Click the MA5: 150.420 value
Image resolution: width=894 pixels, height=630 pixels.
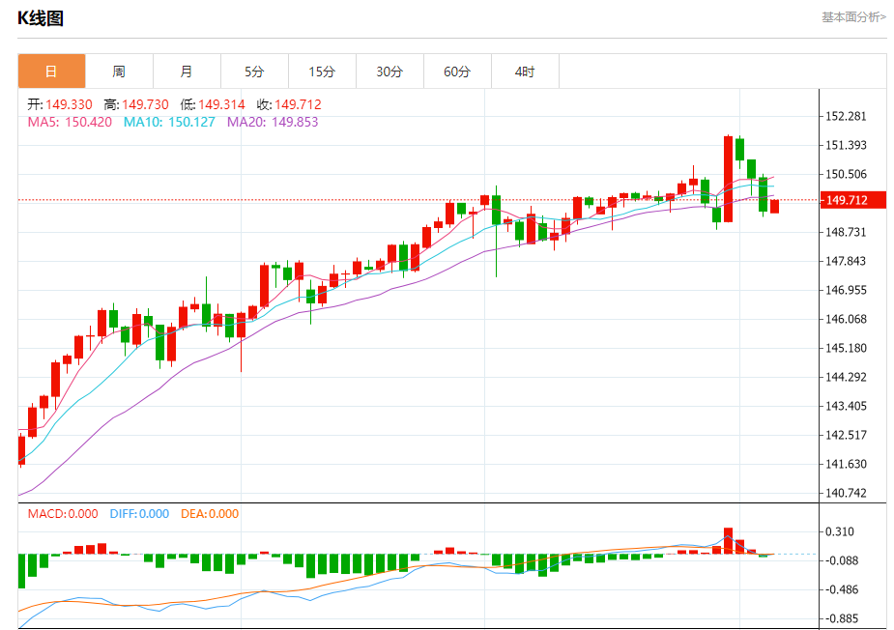click(70, 122)
